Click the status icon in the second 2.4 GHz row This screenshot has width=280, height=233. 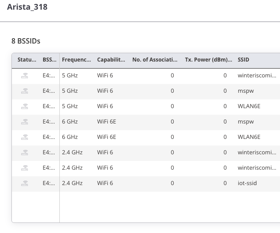tap(25, 167)
